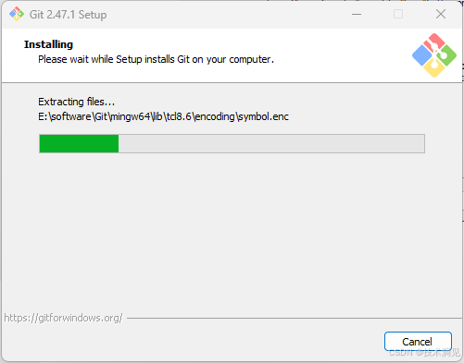Minimize the Git Setup window
Viewport: 464px width, 363px height.
(357, 14)
